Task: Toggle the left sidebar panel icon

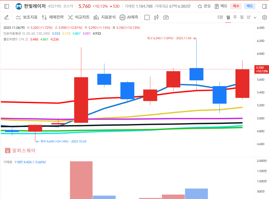Action: (x=7, y=6)
